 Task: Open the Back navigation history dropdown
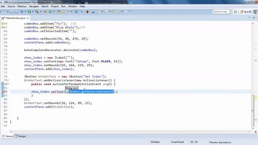[122, 12]
